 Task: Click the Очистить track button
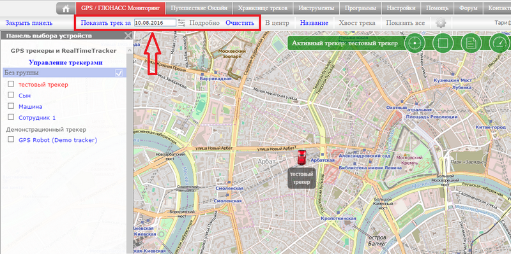[x=240, y=23]
